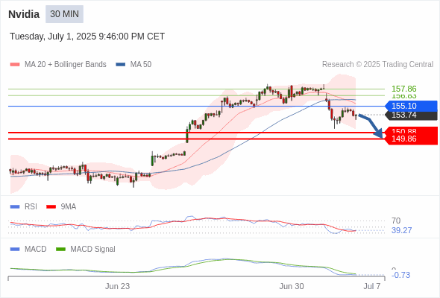Click the Jul 7 date axis label

click(372, 286)
